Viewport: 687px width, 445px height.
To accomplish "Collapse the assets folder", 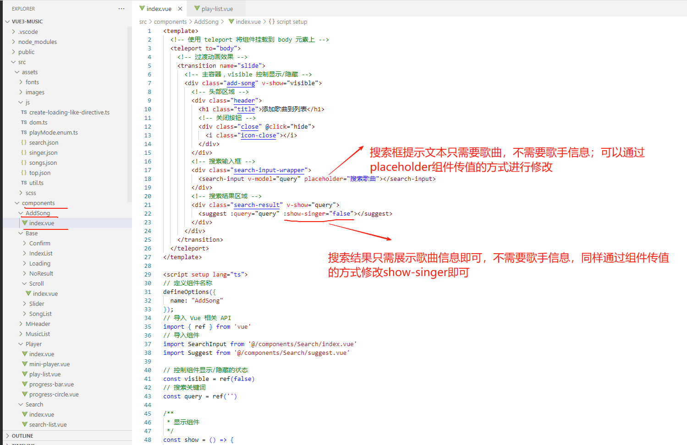I will coord(17,72).
